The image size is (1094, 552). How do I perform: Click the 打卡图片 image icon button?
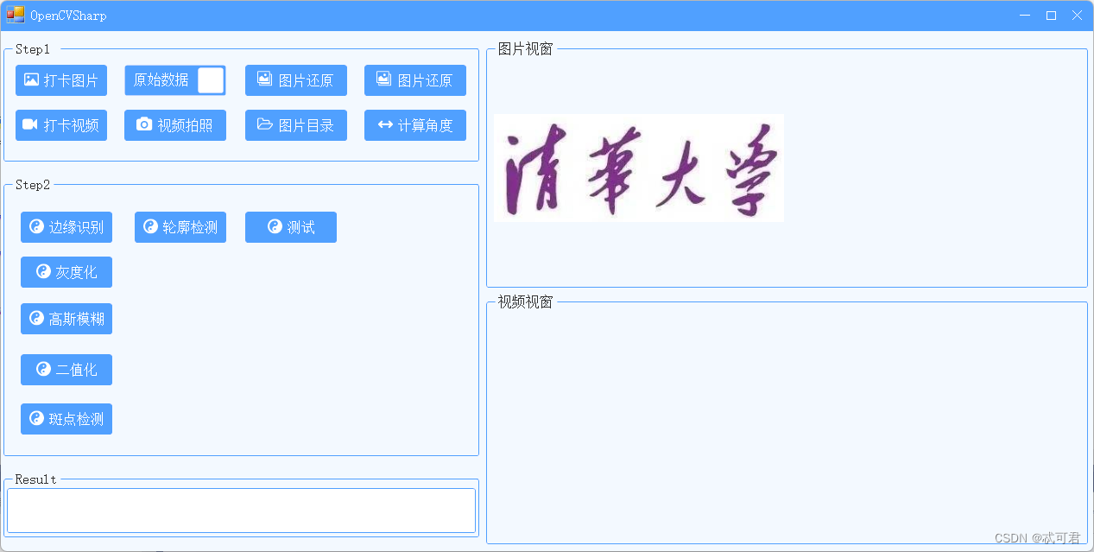click(x=60, y=79)
